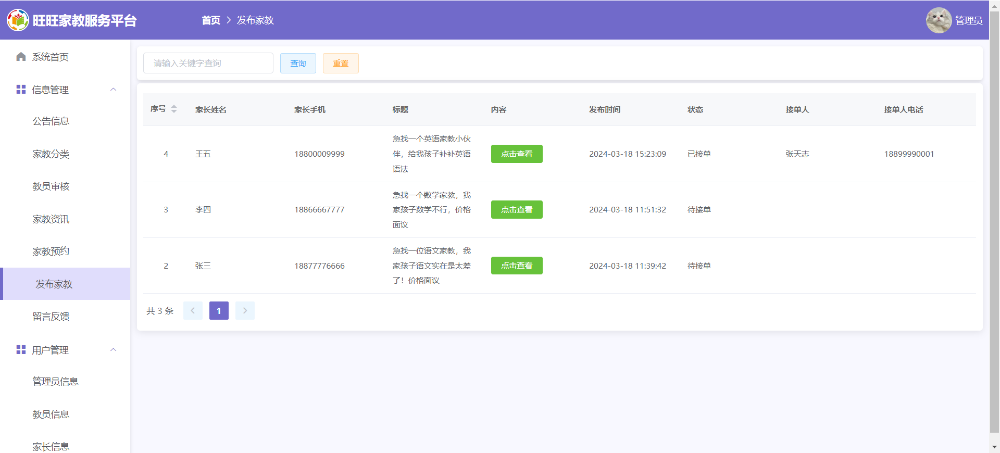Click timestamp 2024-03-18 11:39:42

[628, 266]
